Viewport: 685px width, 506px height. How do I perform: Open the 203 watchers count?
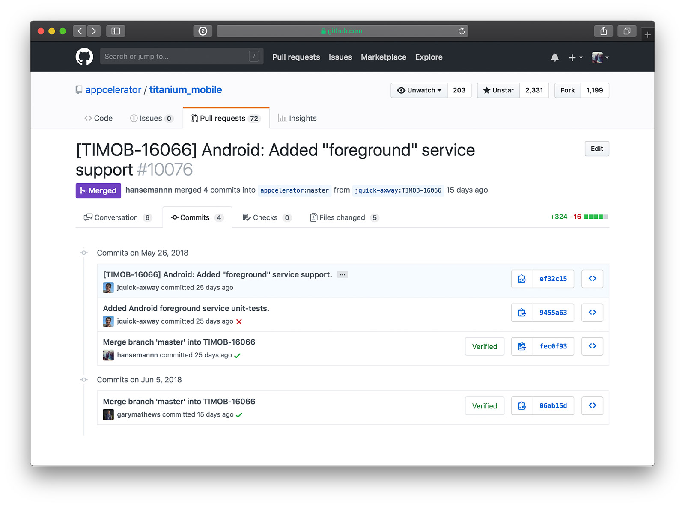pos(459,90)
